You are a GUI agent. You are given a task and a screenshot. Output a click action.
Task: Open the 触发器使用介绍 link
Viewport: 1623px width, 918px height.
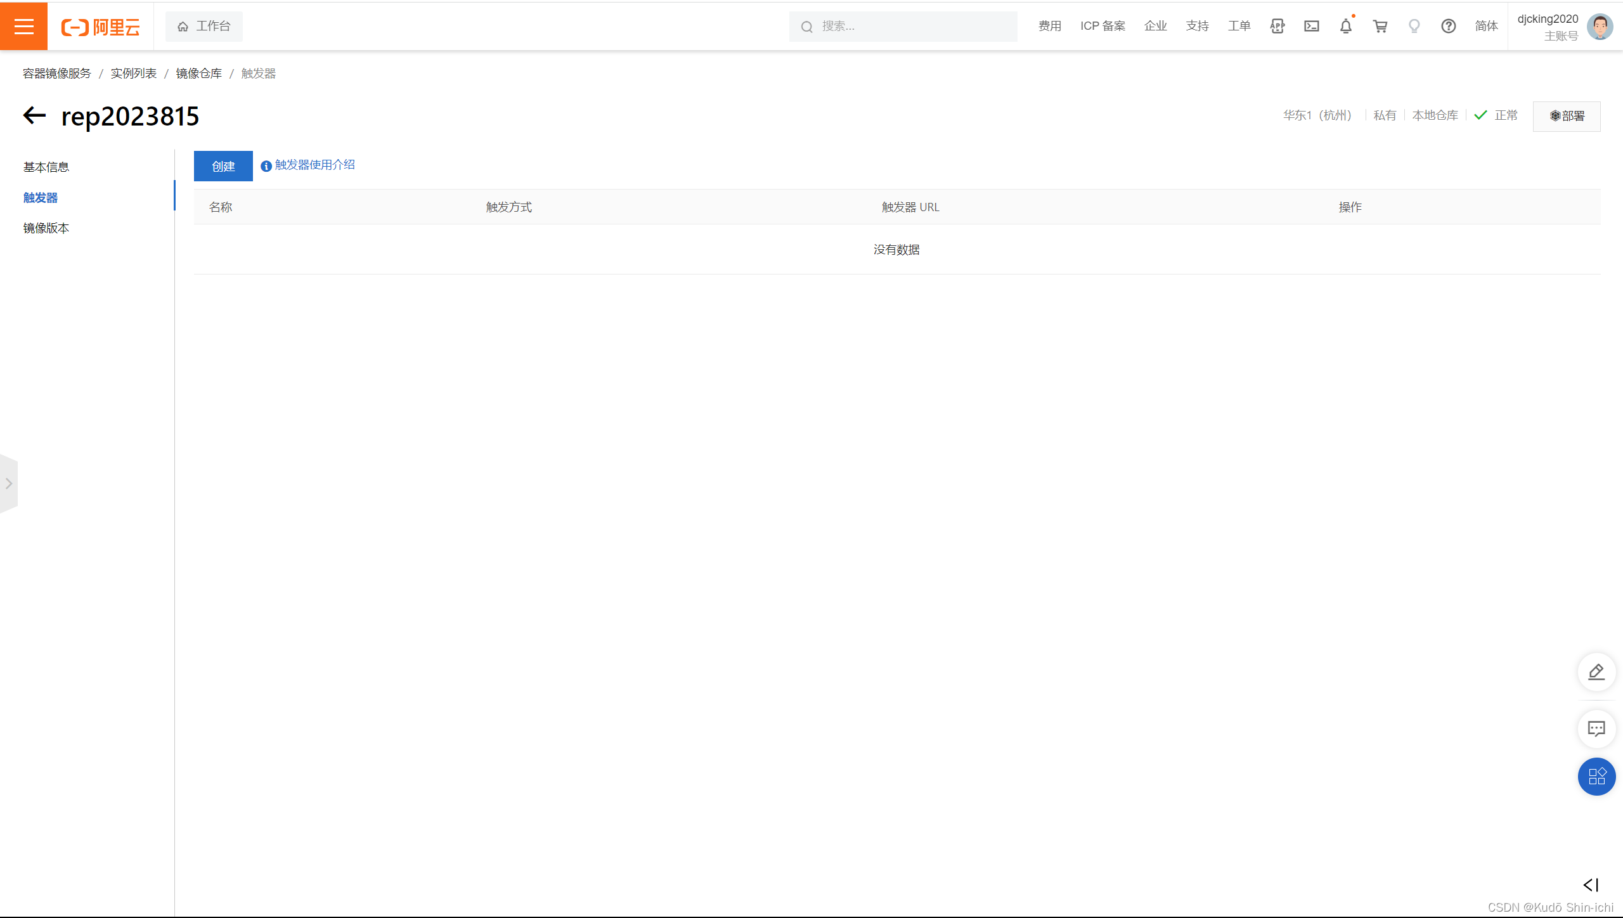(314, 165)
